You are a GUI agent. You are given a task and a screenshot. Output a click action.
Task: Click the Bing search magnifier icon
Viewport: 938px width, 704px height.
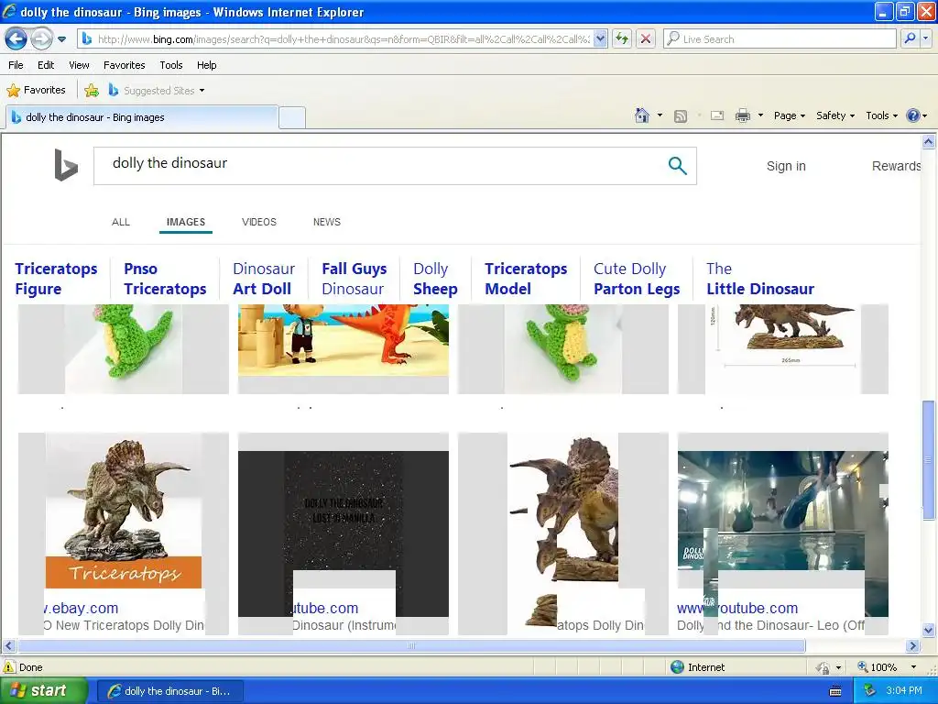pos(677,166)
